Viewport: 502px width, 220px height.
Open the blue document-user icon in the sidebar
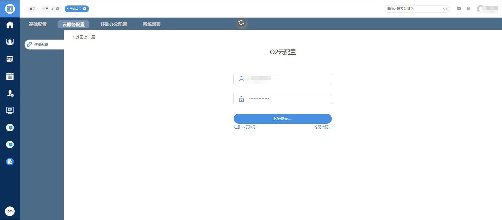click(x=10, y=162)
